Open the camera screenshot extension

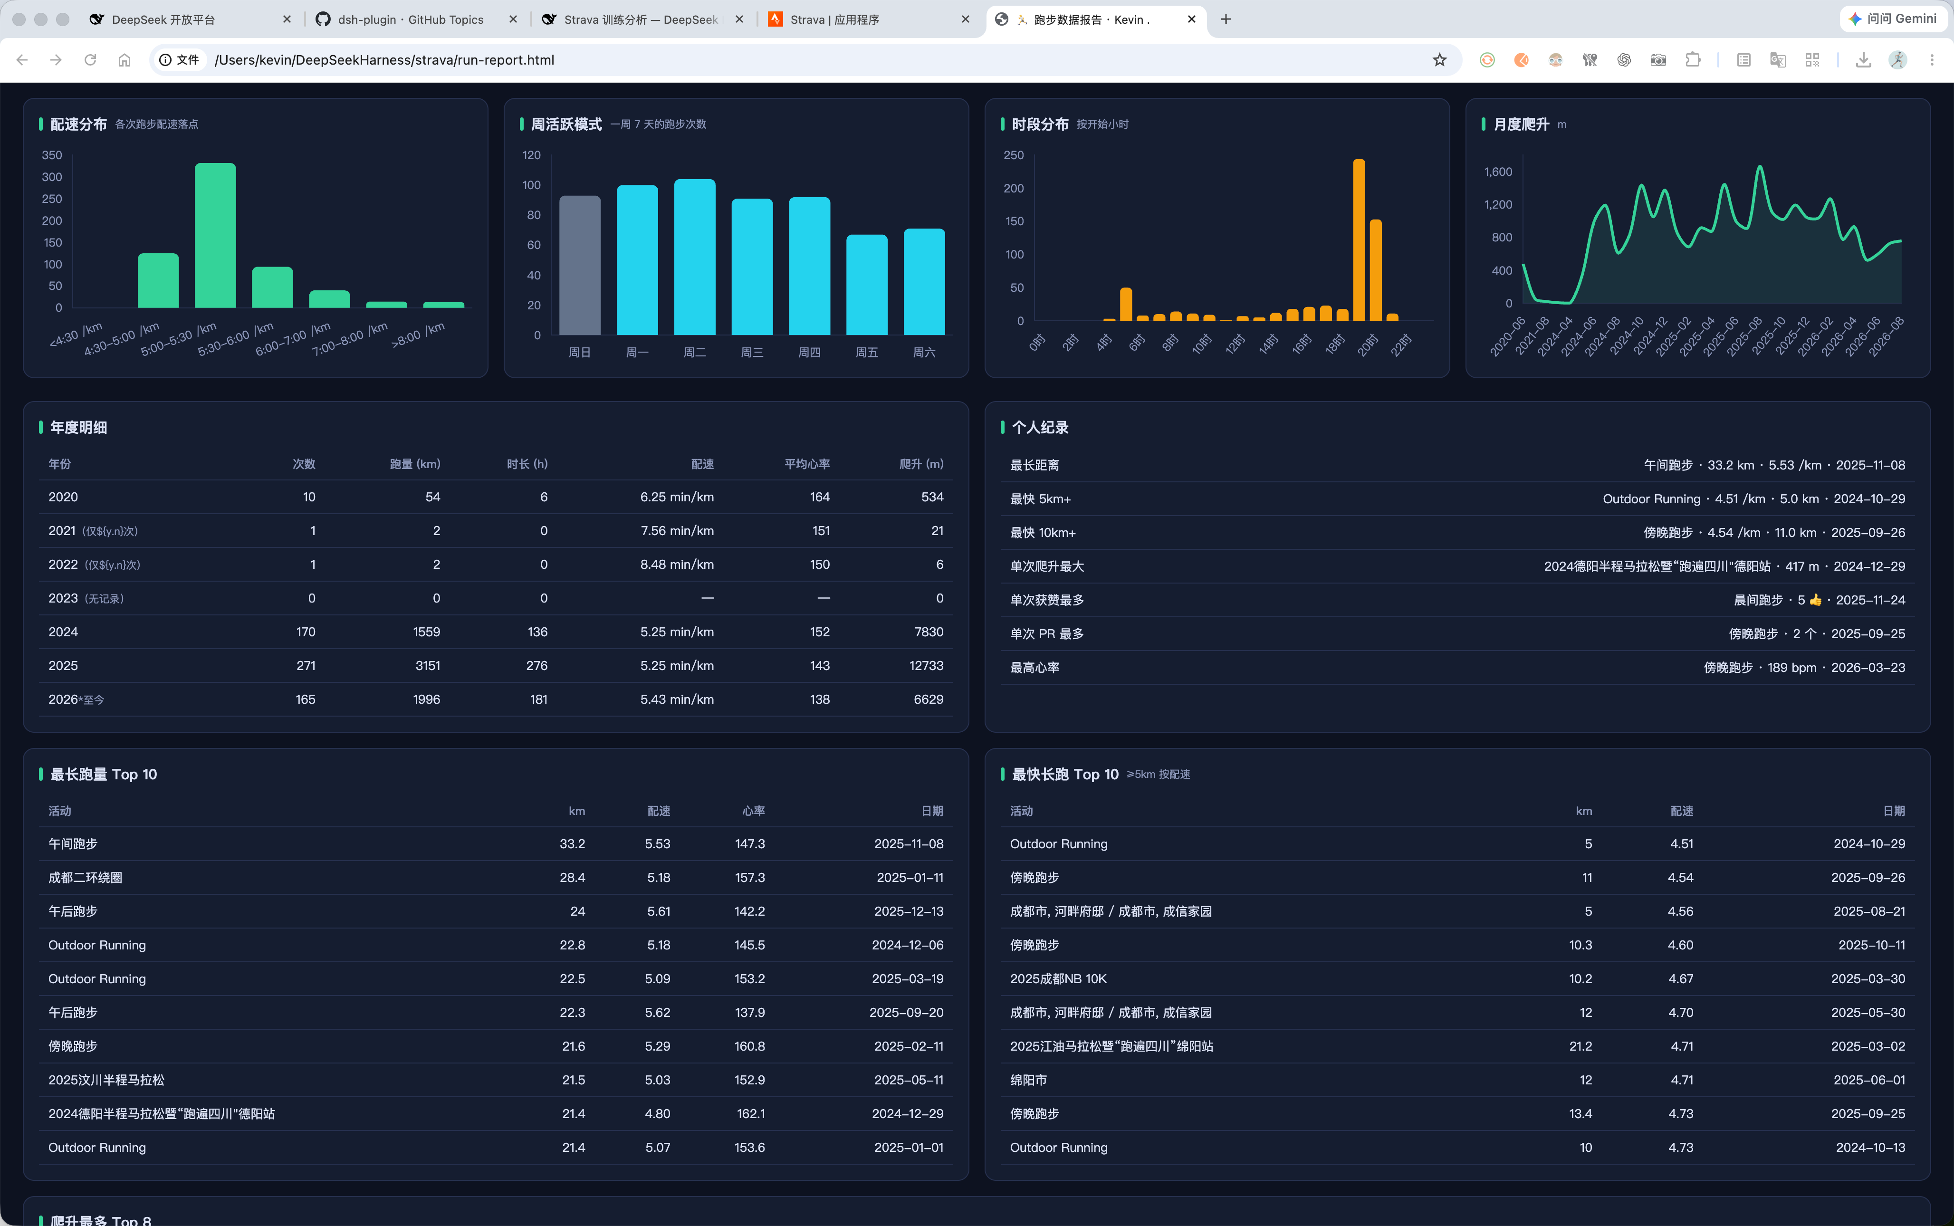[x=1658, y=60]
